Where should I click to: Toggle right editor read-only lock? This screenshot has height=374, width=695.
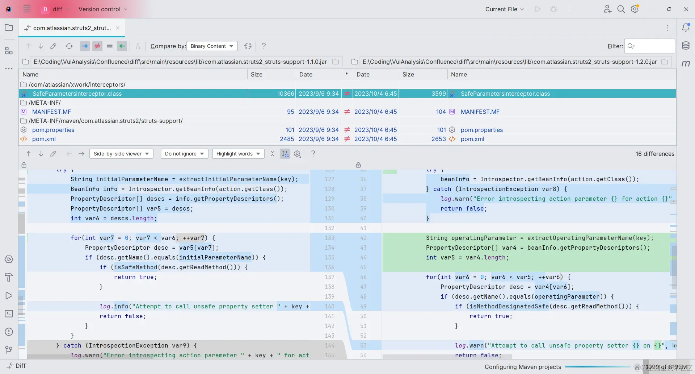tap(358, 165)
